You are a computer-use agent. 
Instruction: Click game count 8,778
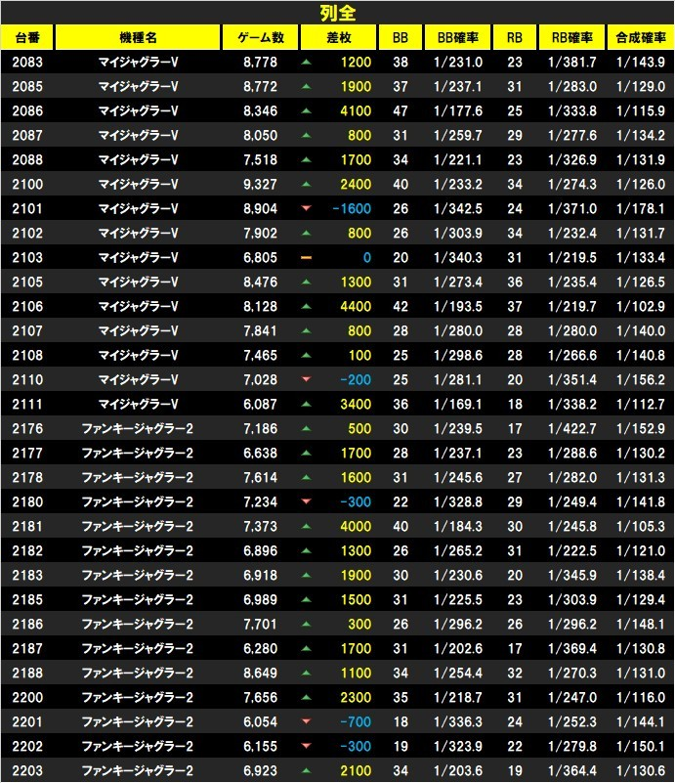coord(260,62)
